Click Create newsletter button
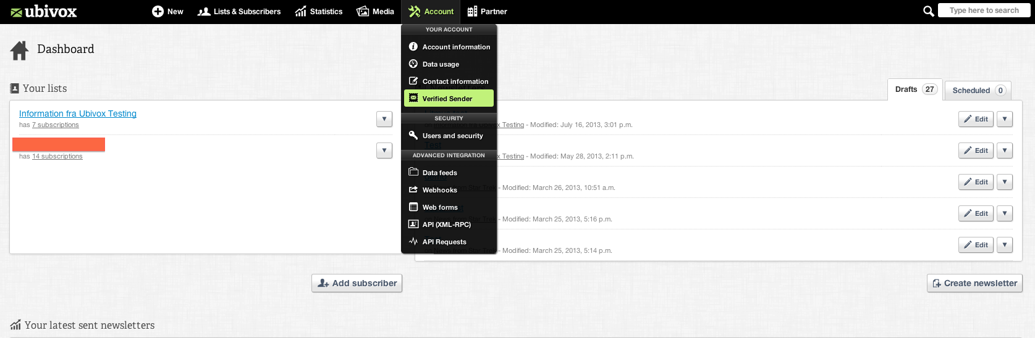 pos(974,283)
